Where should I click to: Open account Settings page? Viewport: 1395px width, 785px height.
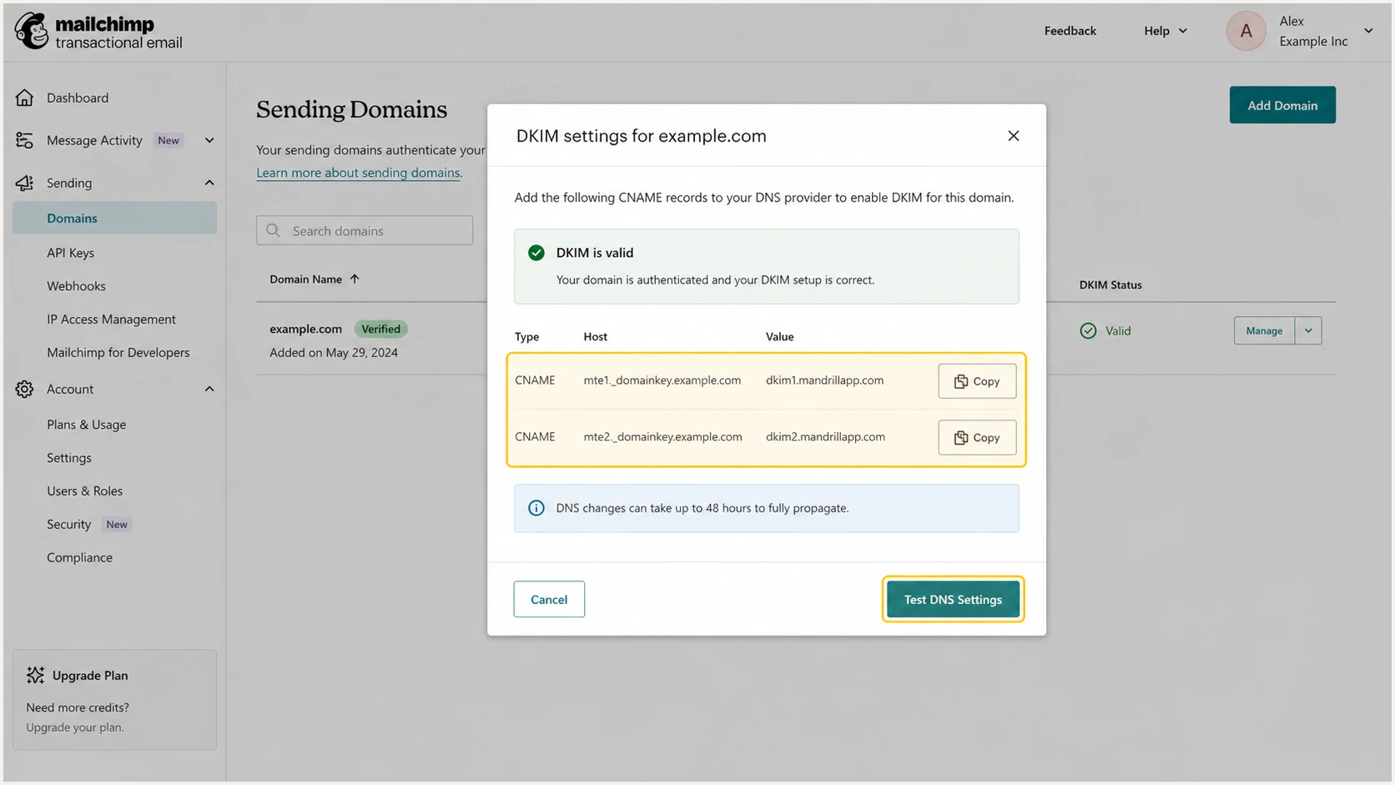click(69, 458)
